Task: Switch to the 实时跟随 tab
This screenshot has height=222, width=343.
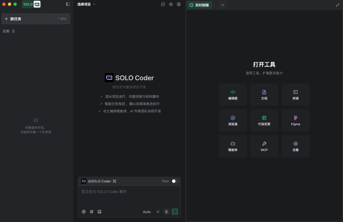Action: (199, 5)
